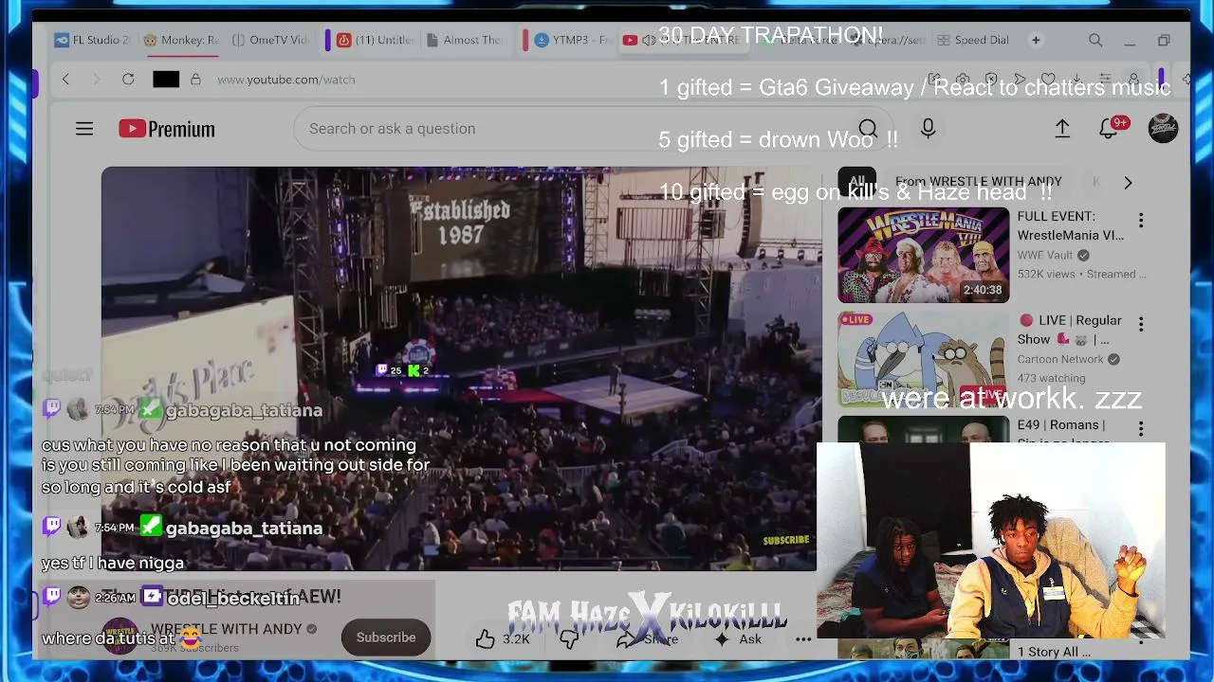Screen dimensions: 1214x682
Task: Switch to the FL Studio tab
Action: pyautogui.click(x=93, y=41)
